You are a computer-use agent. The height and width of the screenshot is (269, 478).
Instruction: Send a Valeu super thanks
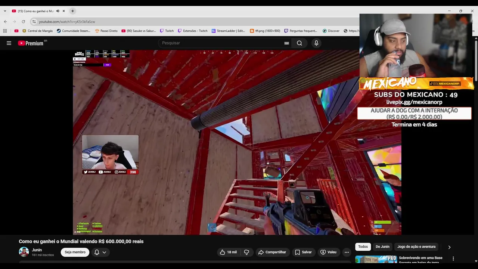point(329,252)
